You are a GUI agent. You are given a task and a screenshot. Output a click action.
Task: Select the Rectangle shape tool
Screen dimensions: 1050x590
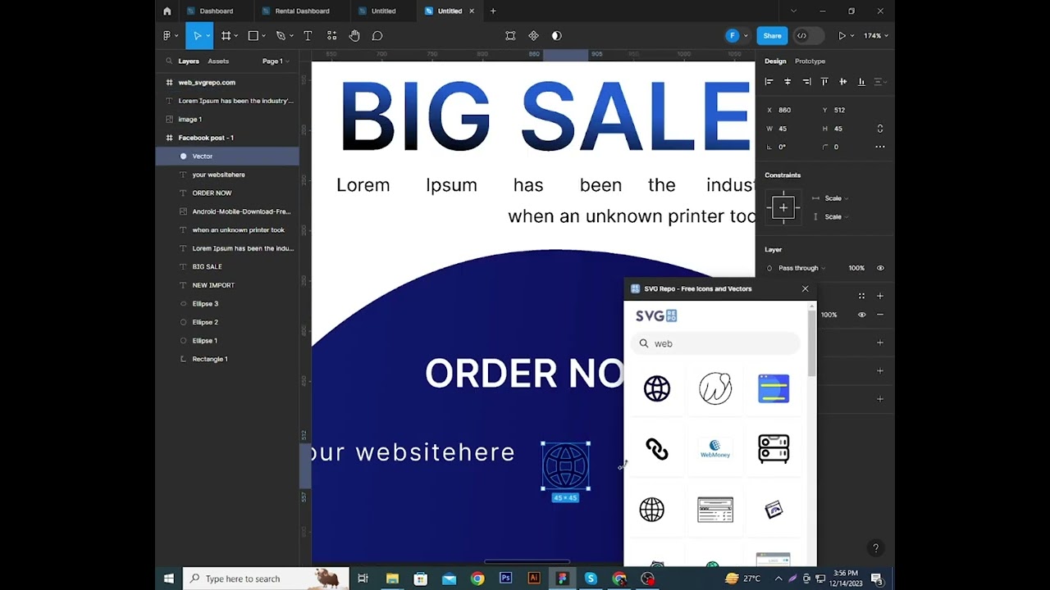[x=253, y=36]
